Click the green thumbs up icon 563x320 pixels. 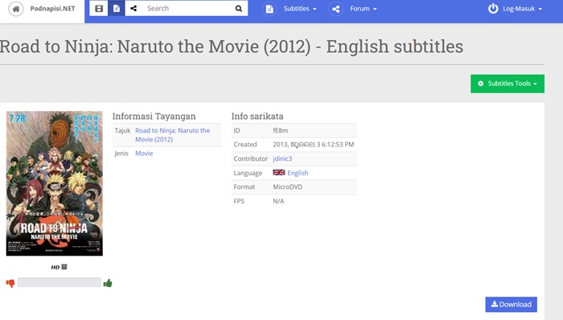pyautogui.click(x=108, y=283)
